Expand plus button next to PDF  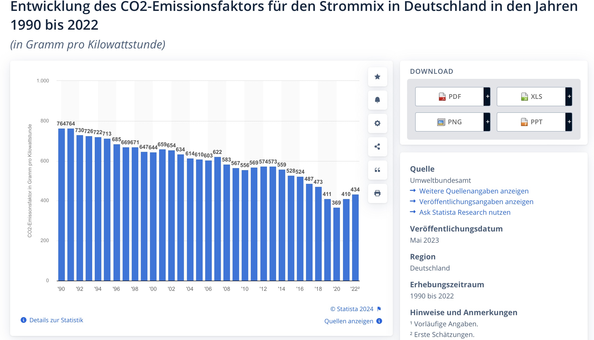487,97
